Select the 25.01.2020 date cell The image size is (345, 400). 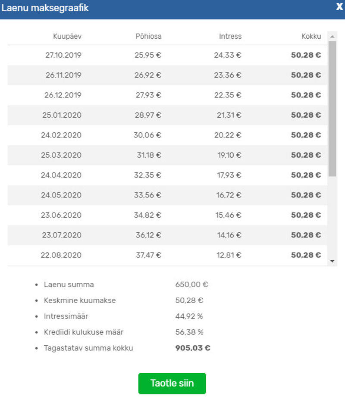click(x=62, y=115)
